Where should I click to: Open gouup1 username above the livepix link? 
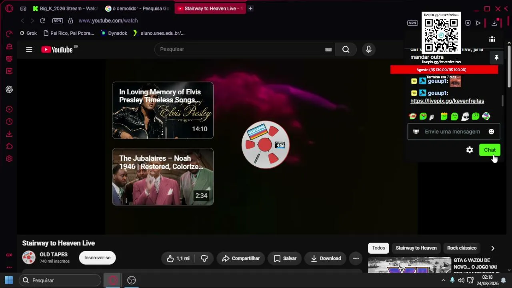pos(438,93)
